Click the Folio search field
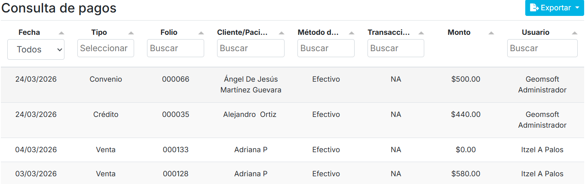This screenshot has width=585, height=184. click(x=175, y=48)
